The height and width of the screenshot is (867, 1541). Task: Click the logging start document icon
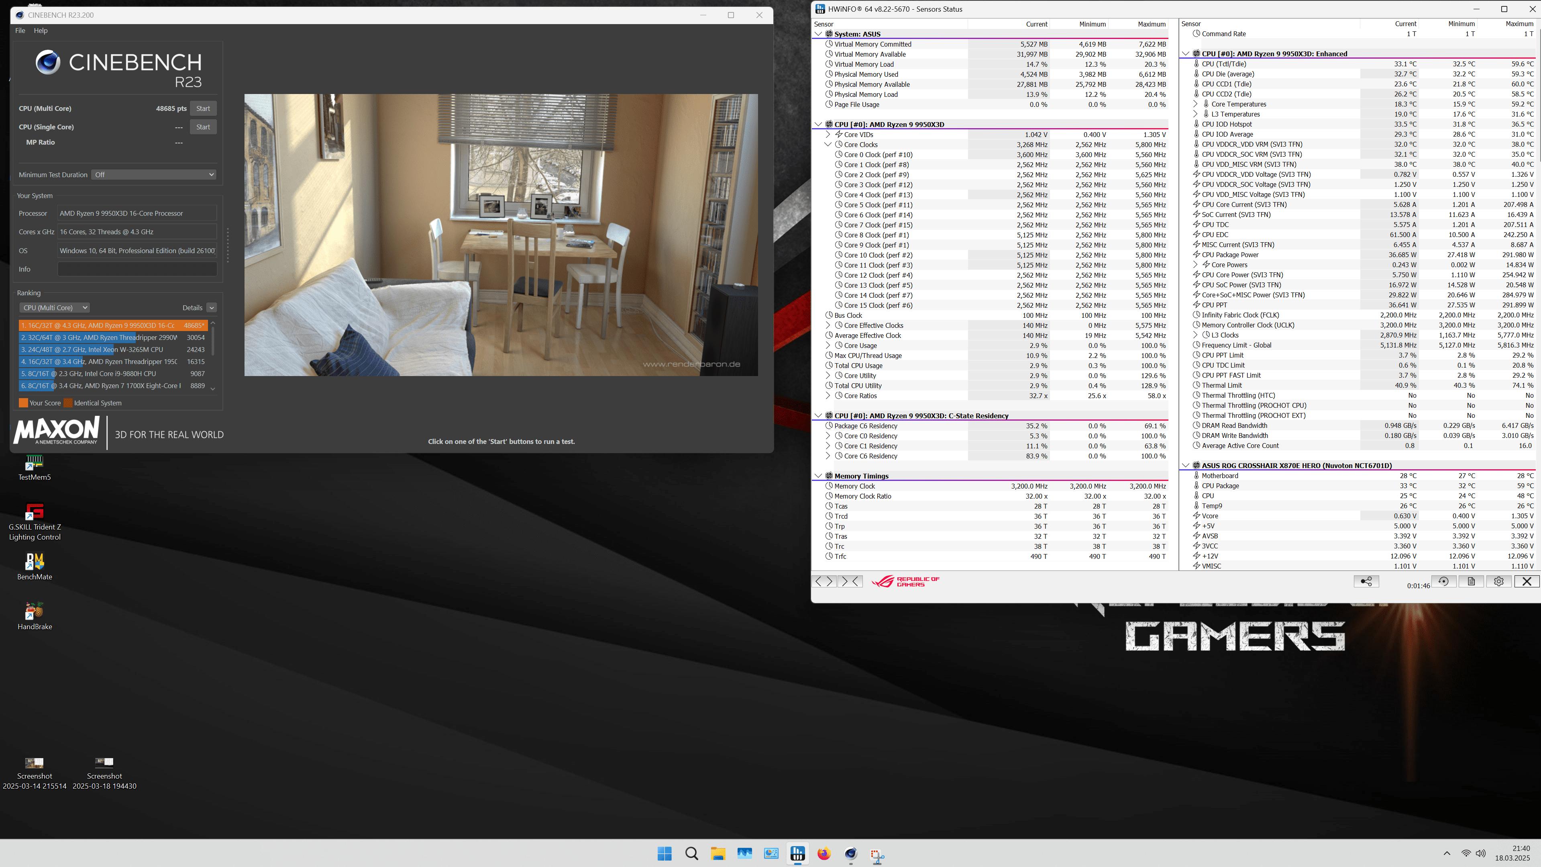pos(1471,581)
